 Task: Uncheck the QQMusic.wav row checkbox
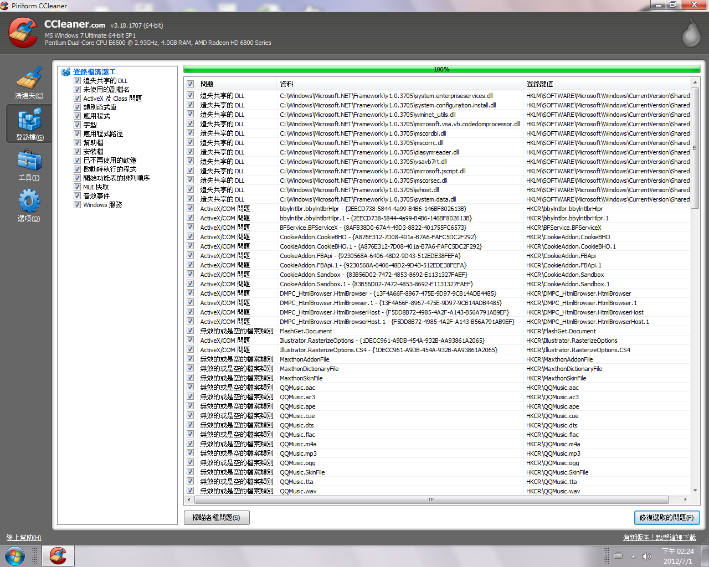[191, 491]
